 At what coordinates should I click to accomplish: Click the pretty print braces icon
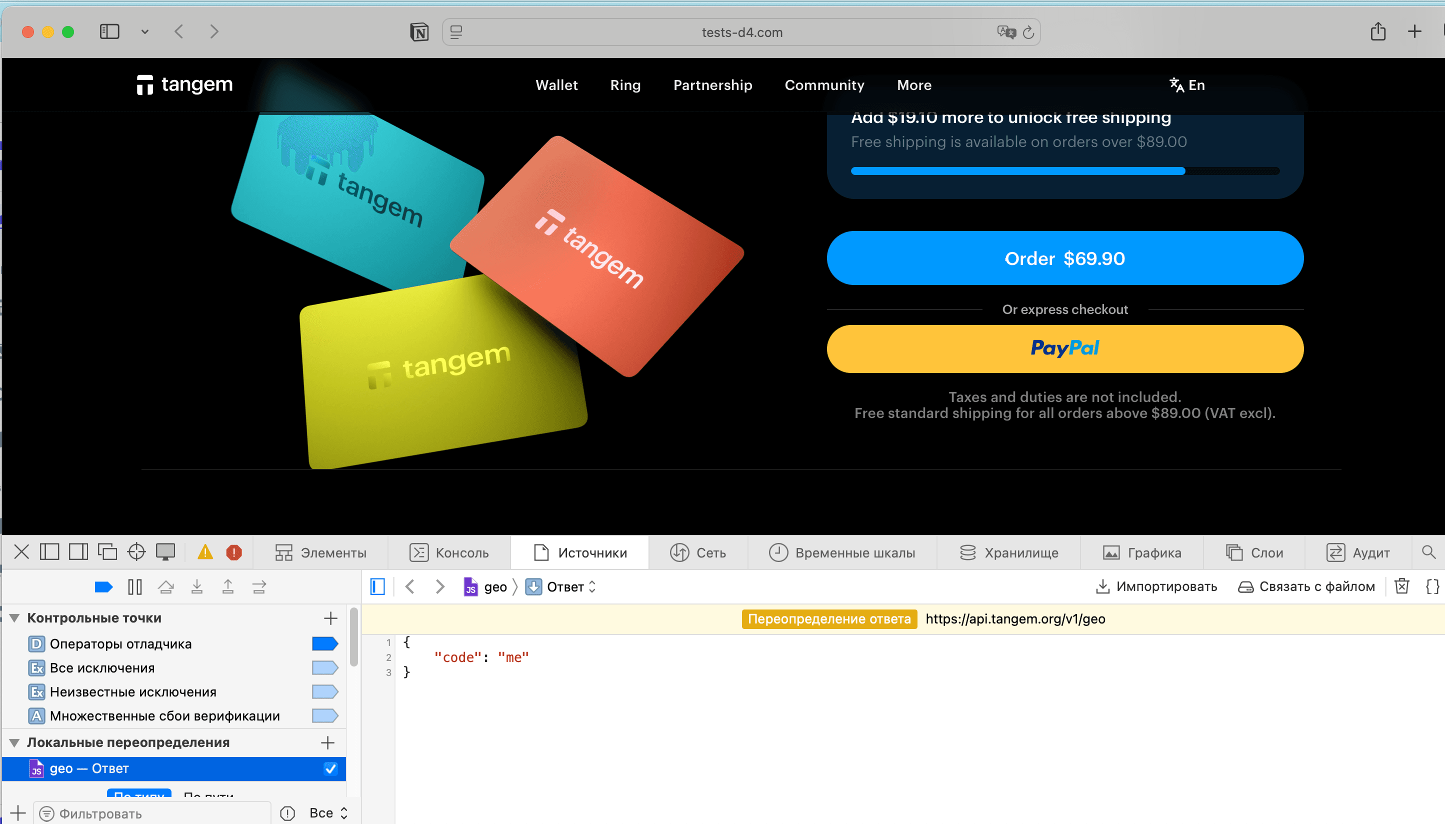click(1432, 586)
